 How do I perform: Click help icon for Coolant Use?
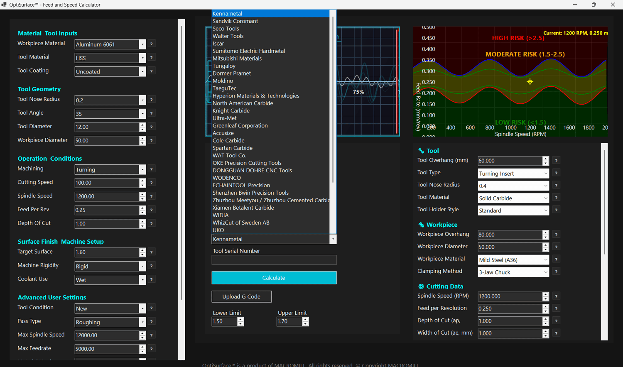152,280
